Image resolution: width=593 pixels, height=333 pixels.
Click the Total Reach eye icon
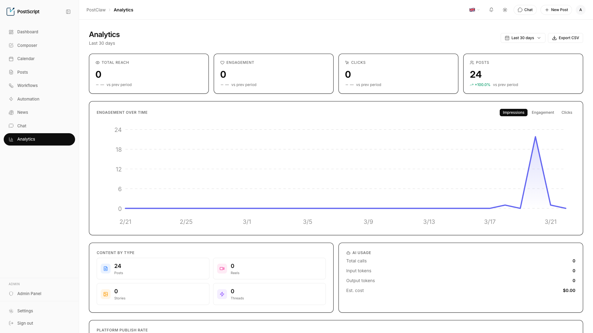point(98,63)
